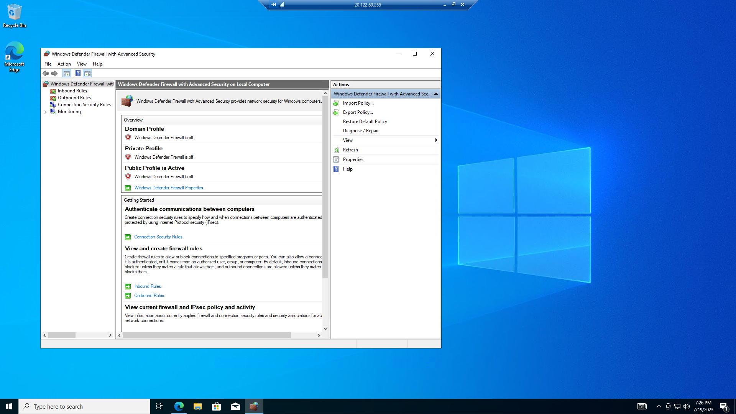Click the Import Policy icon in Actions

tap(336, 103)
